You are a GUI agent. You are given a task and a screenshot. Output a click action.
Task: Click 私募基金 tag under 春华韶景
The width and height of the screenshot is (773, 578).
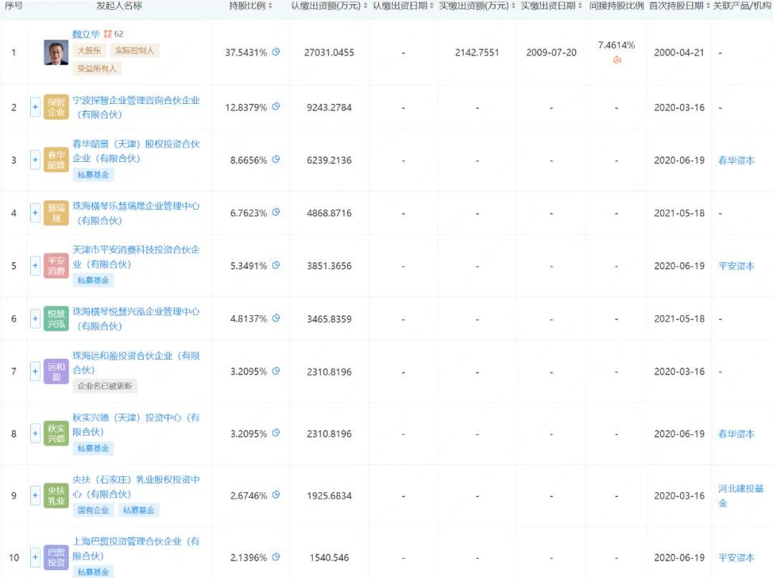pyautogui.click(x=93, y=175)
